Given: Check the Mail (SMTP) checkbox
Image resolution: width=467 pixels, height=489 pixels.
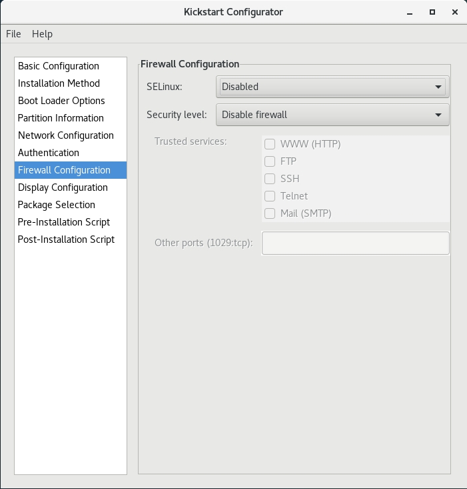Looking at the screenshot, I should coord(270,213).
